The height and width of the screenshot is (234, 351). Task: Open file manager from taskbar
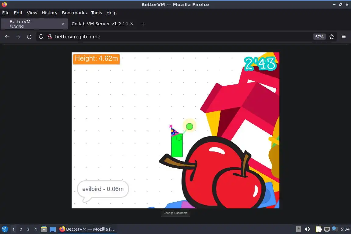pyautogui.click(x=44, y=229)
